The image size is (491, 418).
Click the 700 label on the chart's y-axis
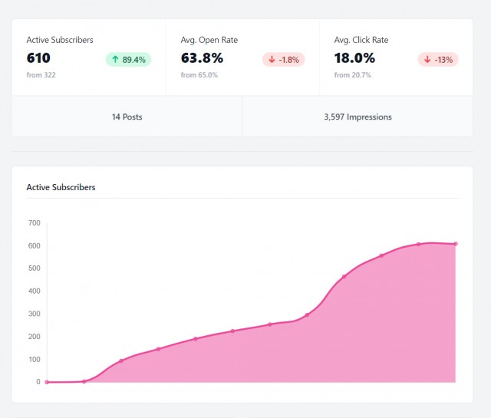pos(34,223)
